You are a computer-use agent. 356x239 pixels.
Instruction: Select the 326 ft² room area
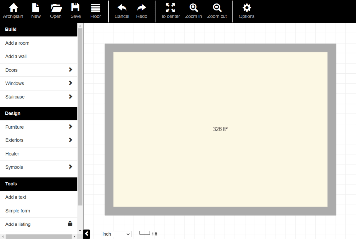(220, 129)
